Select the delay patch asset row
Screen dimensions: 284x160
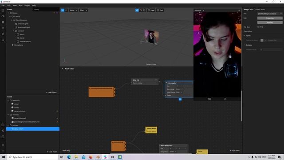33,129
